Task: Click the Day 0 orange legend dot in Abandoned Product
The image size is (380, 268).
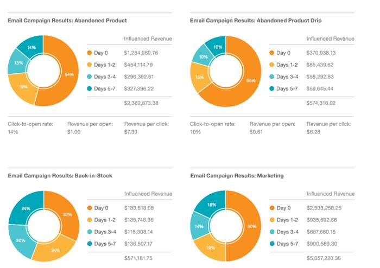Action: click(x=90, y=53)
